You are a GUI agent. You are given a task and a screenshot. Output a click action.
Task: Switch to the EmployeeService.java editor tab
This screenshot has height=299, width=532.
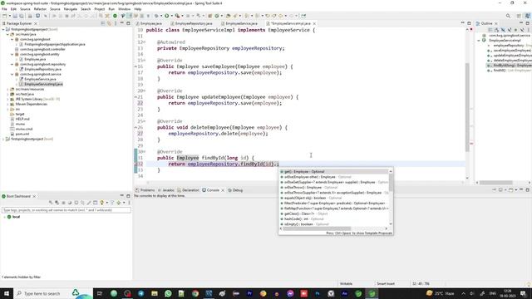click(x=239, y=23)
